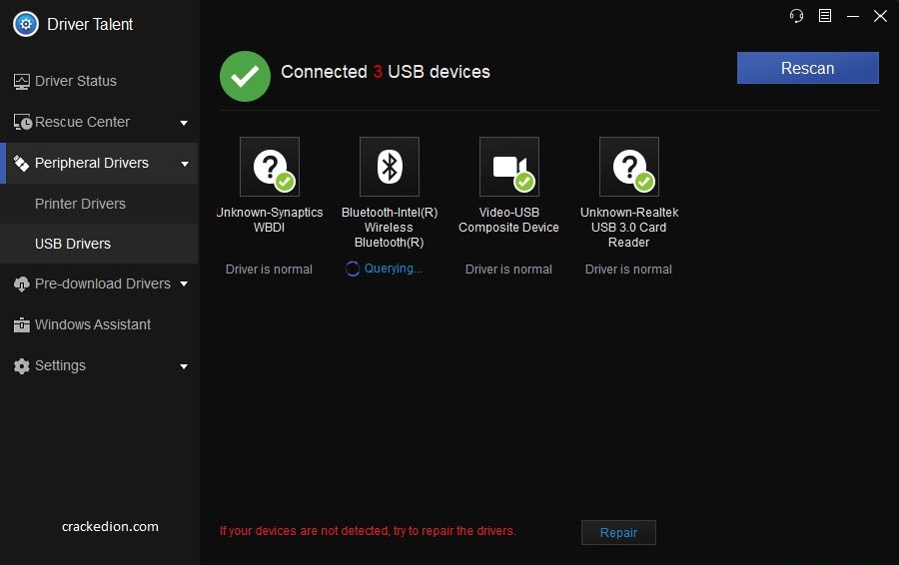Click the Rescan button

[807, 68]
